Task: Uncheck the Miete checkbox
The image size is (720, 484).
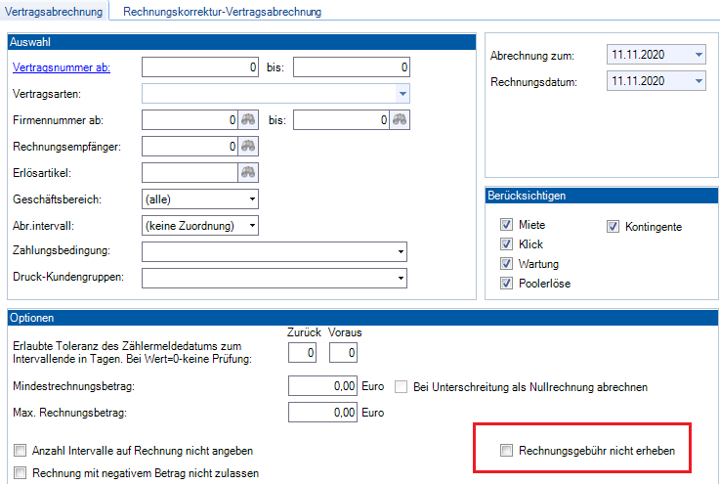Action: tap(506, 225)
